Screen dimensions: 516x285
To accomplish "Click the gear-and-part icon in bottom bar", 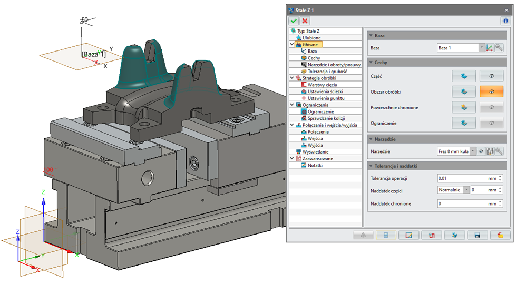I will point(454,235).
